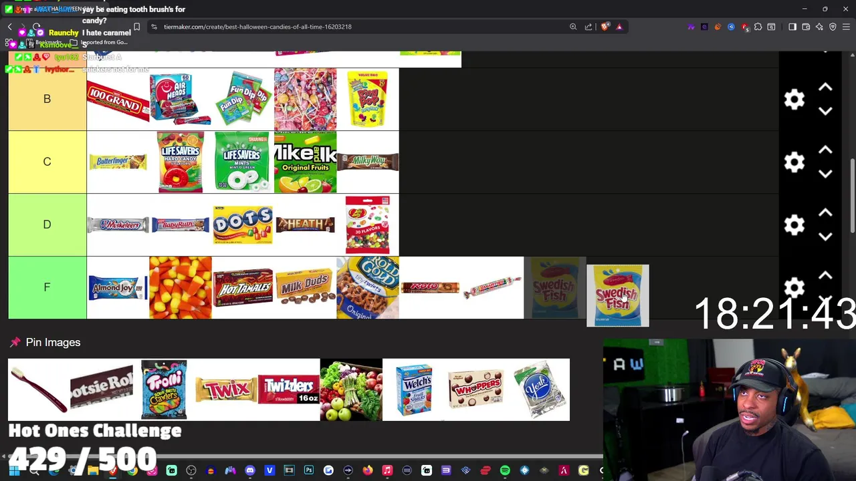Viewport: 856px width, 481px height.
Task: Select the Life Savers Mints image
Action: click(x=243, y=162)
